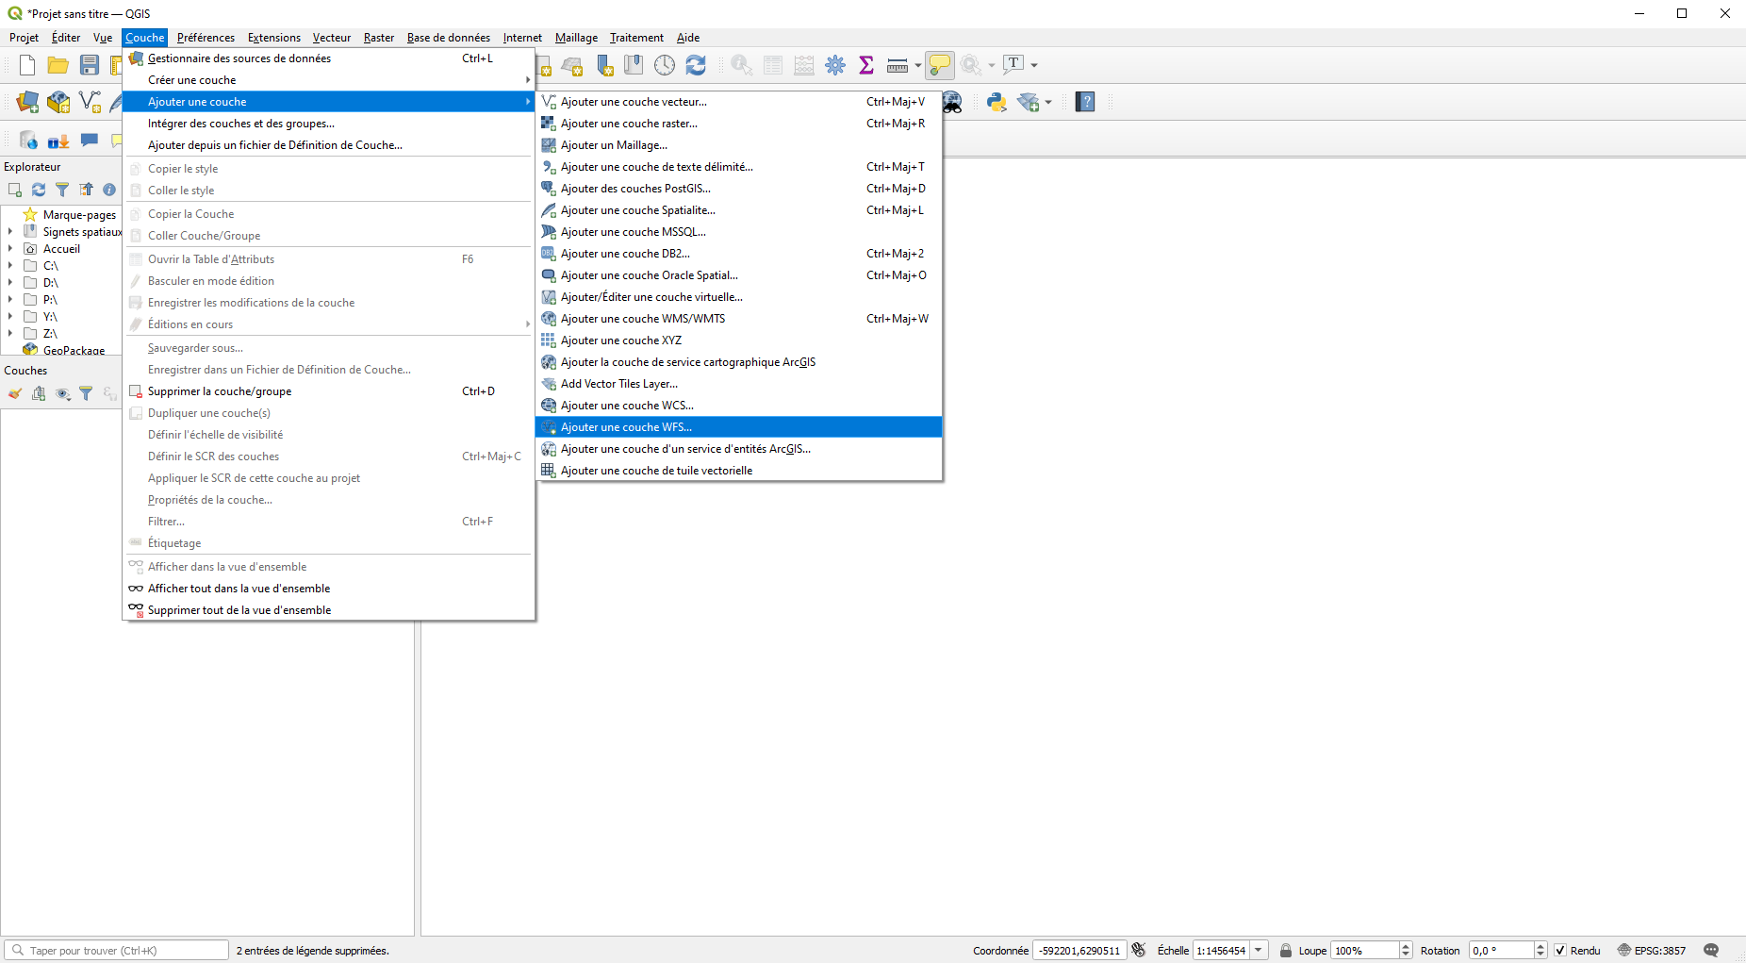Refresh the Explorateur browser panel
Screen dimensions: 1746x963
(x=39, y=190)
